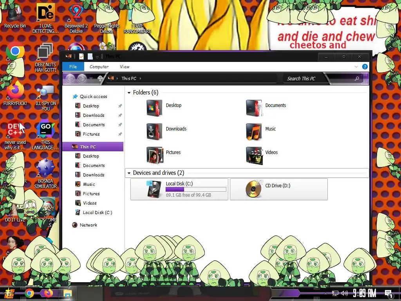Open the FURRYFUCK! Firefox desktop shortcut
Image resolution: width=401 pixels, height=301 pixels.
pos(15,92)
